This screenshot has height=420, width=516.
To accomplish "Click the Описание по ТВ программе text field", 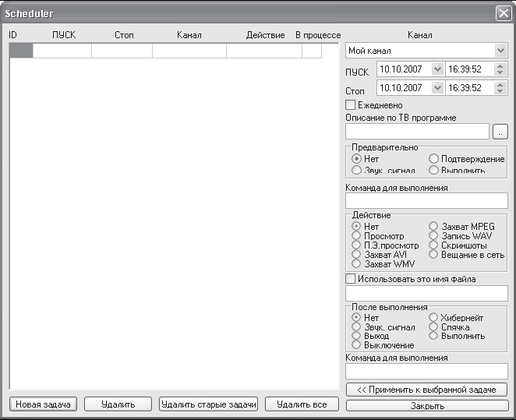I will (417, 132).
